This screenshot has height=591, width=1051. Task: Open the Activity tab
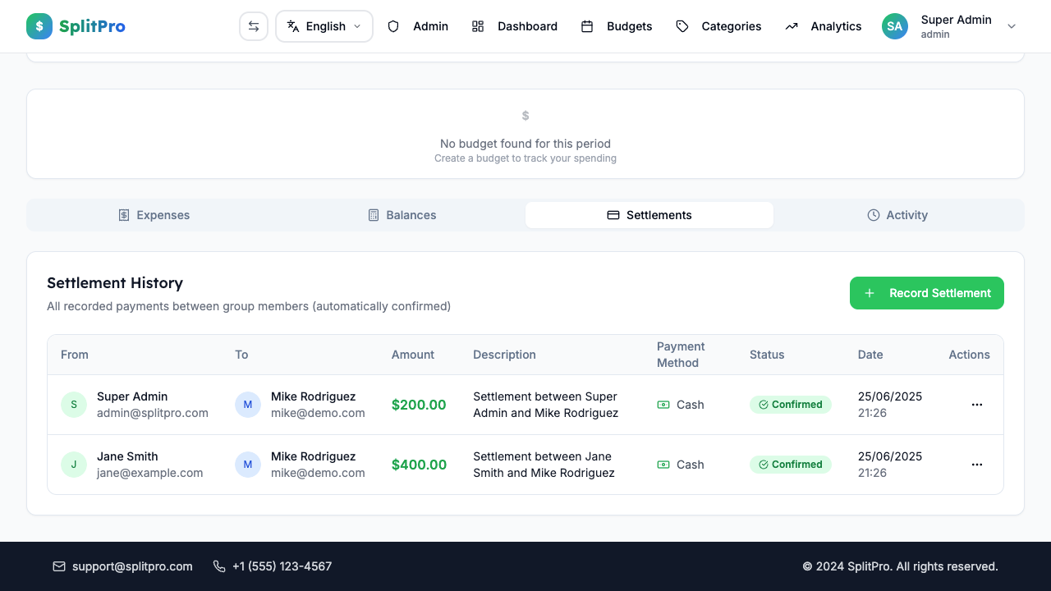tap(897, 214)
